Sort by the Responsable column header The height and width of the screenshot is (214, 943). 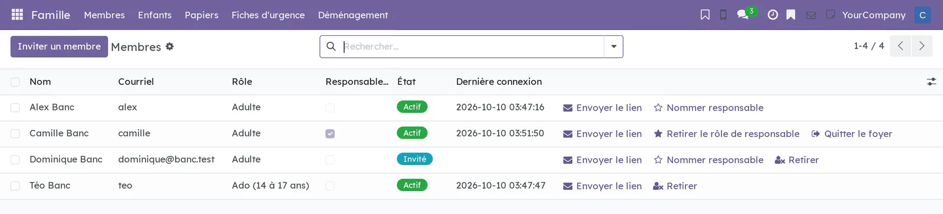click(357, 82)
